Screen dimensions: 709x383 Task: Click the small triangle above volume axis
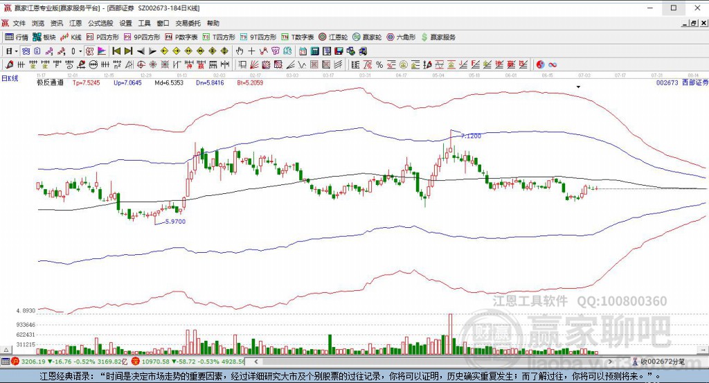point(6,350)
